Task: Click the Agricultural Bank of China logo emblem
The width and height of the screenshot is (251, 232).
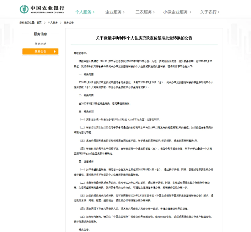Action: [24, 9]
